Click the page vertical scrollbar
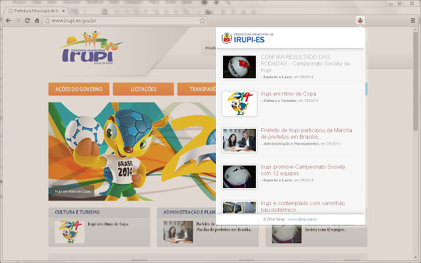 click(416, 82)
